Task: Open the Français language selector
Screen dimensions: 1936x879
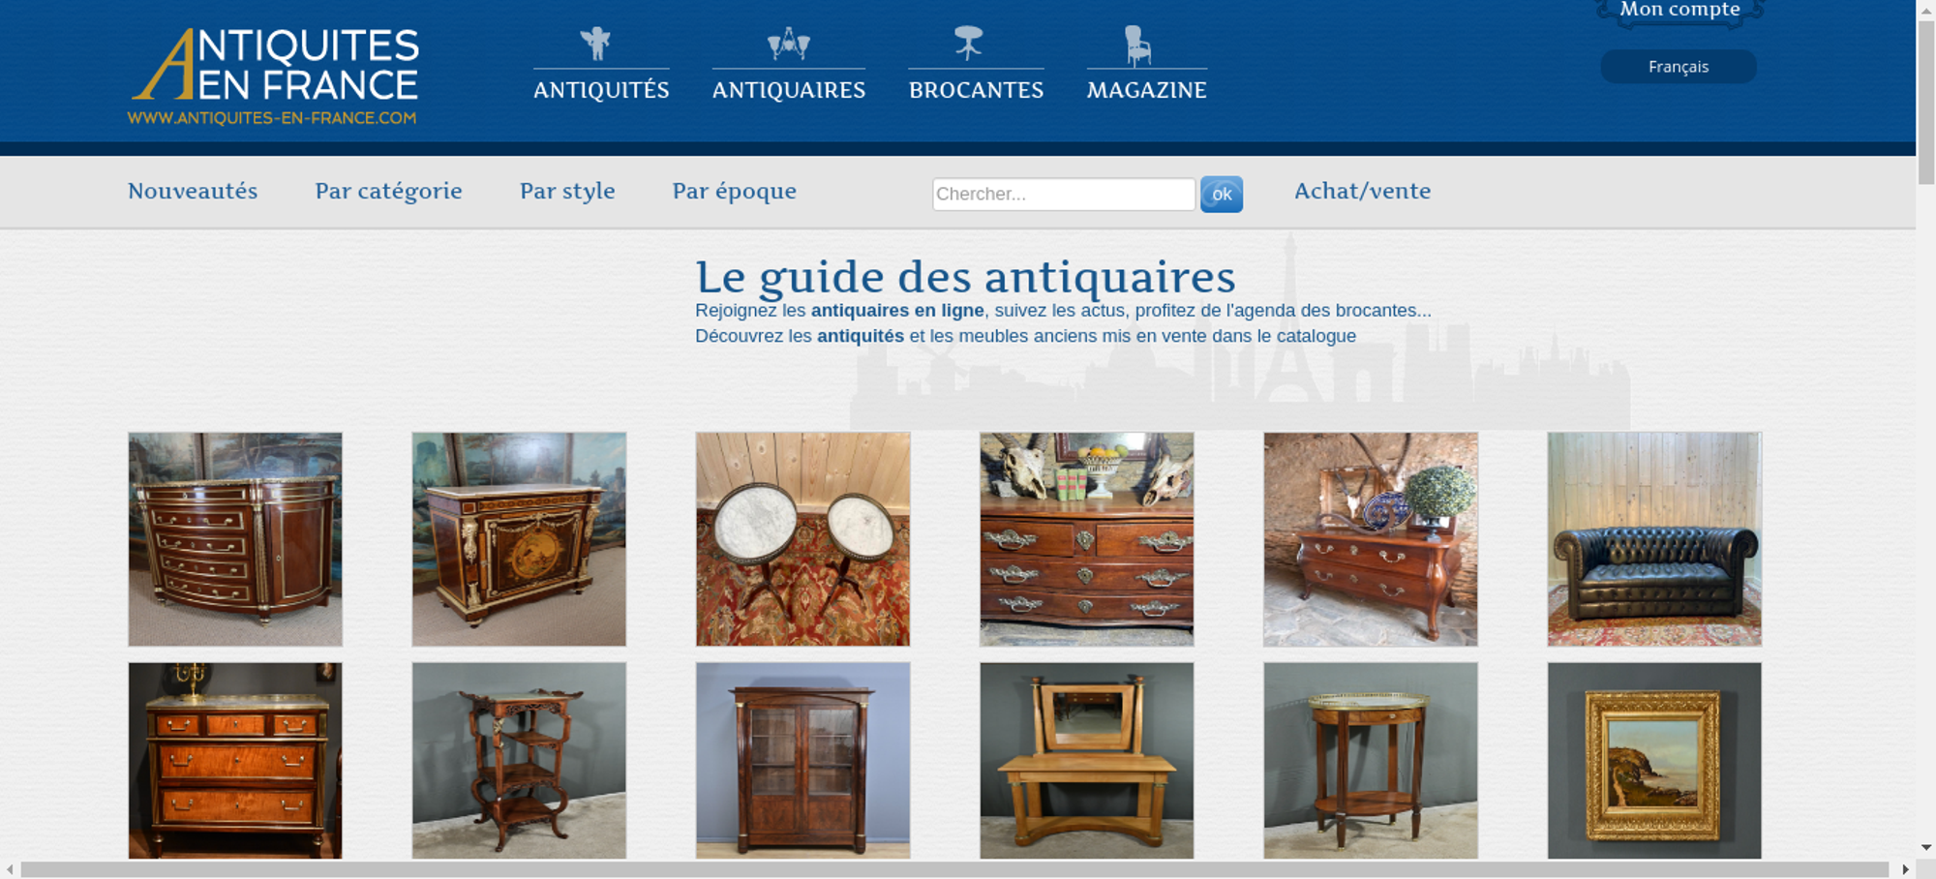Action: tap(1678, 67)
